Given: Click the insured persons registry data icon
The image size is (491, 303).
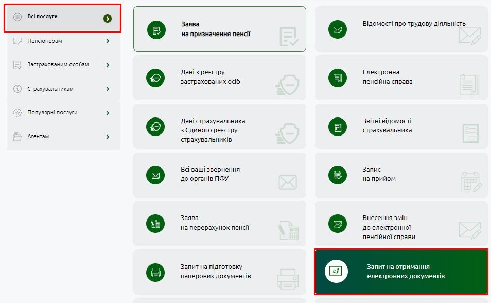Looking at the screenshot, I should point(156,77).
